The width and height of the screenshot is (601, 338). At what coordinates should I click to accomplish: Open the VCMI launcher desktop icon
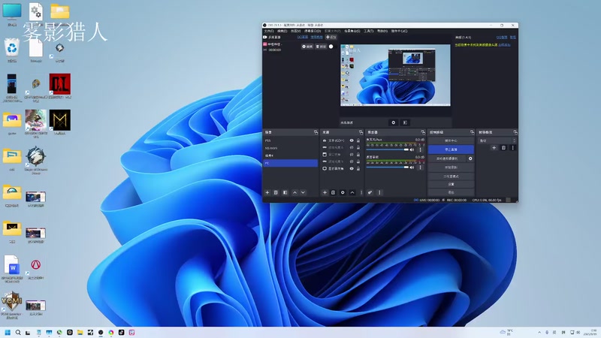12,305
